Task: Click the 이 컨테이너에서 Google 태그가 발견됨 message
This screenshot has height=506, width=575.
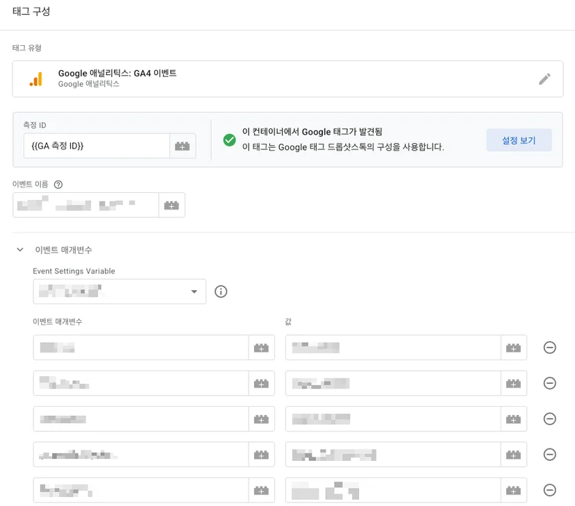Action: tap(312, 132)
